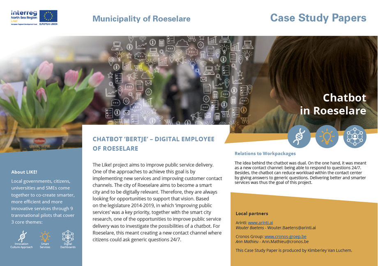Click the name 'Wouter Baetens'
378x266 pixels.
coord(250,228)
